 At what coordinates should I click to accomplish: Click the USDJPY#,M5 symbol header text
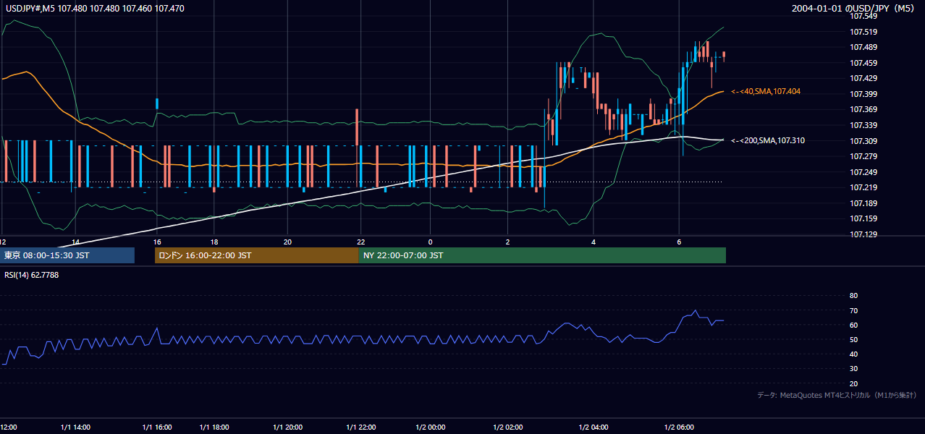[x=95, y=8]
